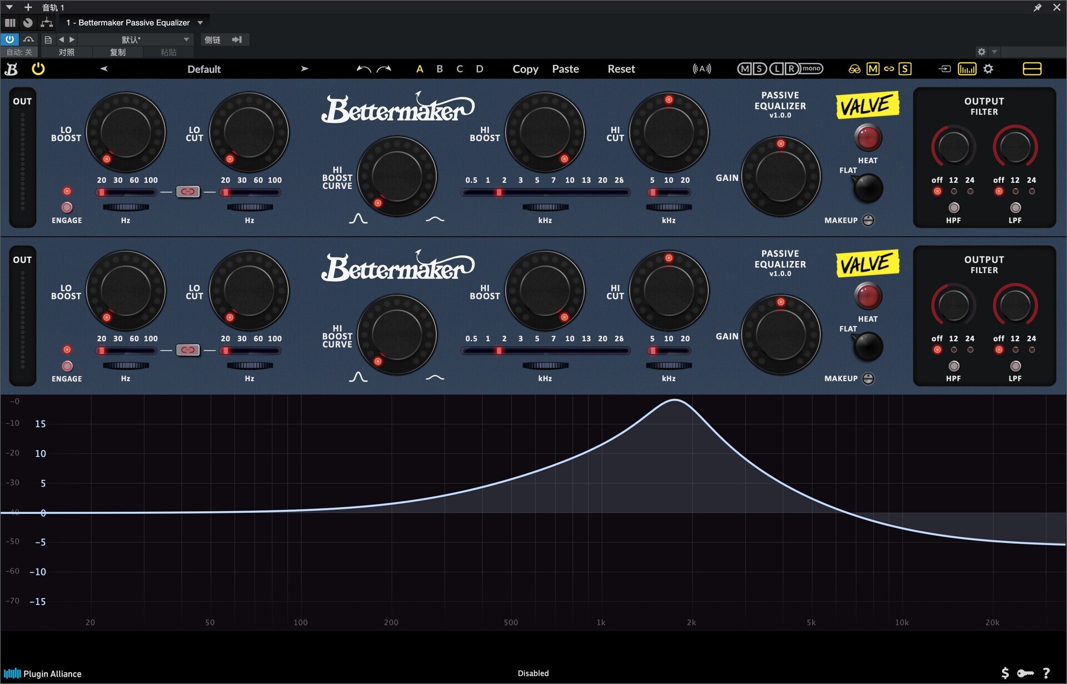The image size is (1067, 684).
Task: Open help with question mark icon
Action: [1046, 673]
